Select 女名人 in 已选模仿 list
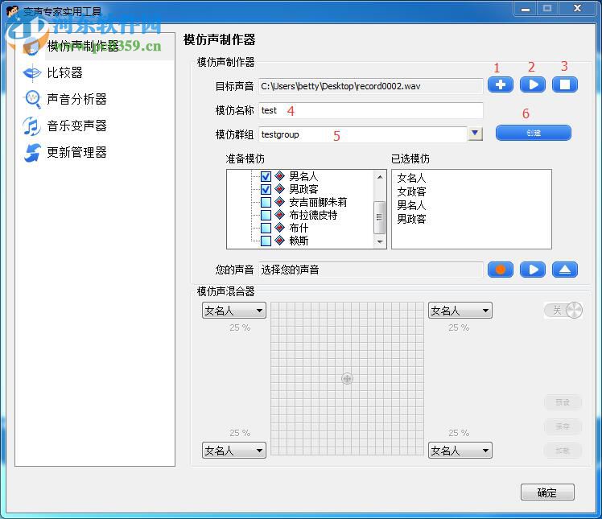This screenshot has width=602, height=519. tap(411, 178)
